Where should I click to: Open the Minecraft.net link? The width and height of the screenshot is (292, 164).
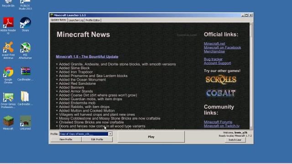click(214, 44)
